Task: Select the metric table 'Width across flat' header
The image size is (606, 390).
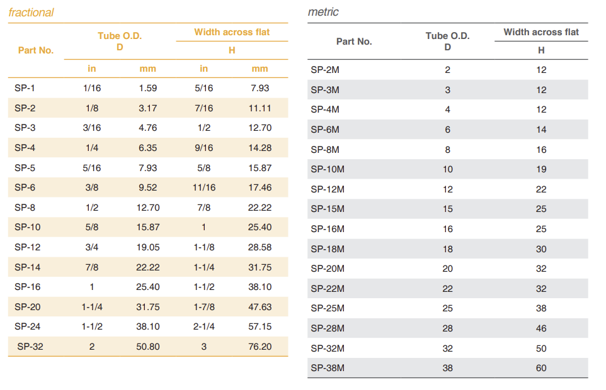Action: click(x=541, y=32)
